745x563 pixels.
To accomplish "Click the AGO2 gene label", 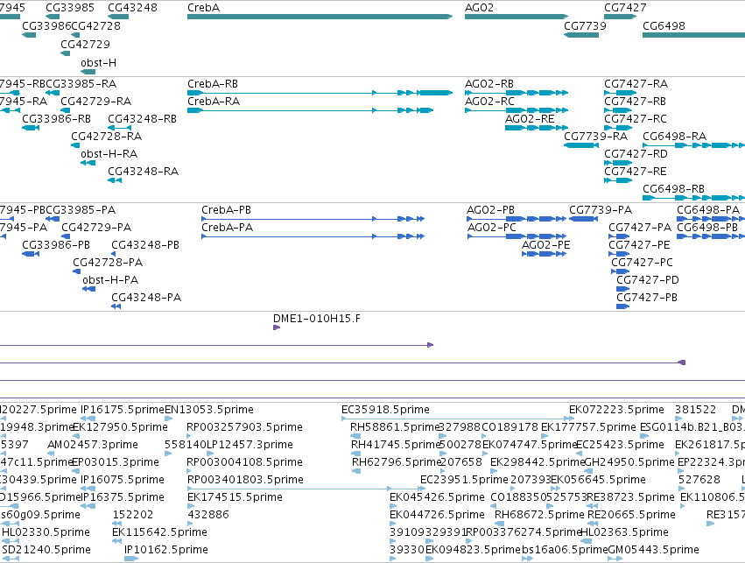I will [x=479, y=8].
